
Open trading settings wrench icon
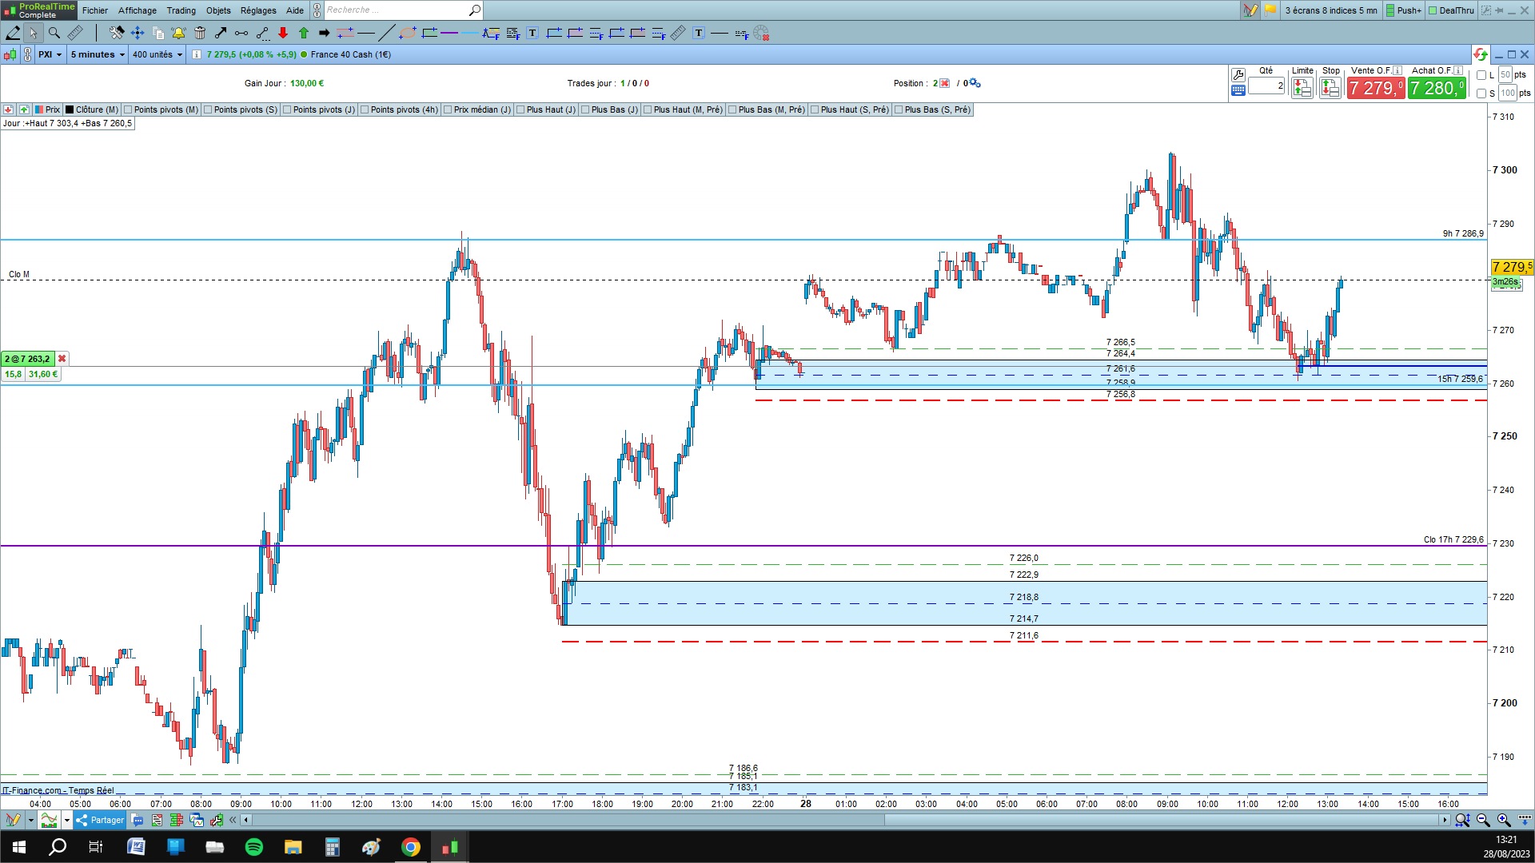tap(1238, 75)
